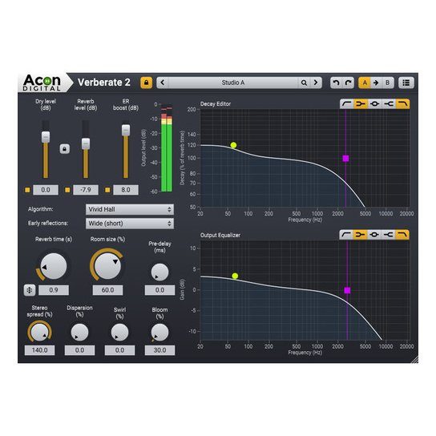Toggle Output Equalizer high cut filter

pyautogui.click(x=402, y=235)
